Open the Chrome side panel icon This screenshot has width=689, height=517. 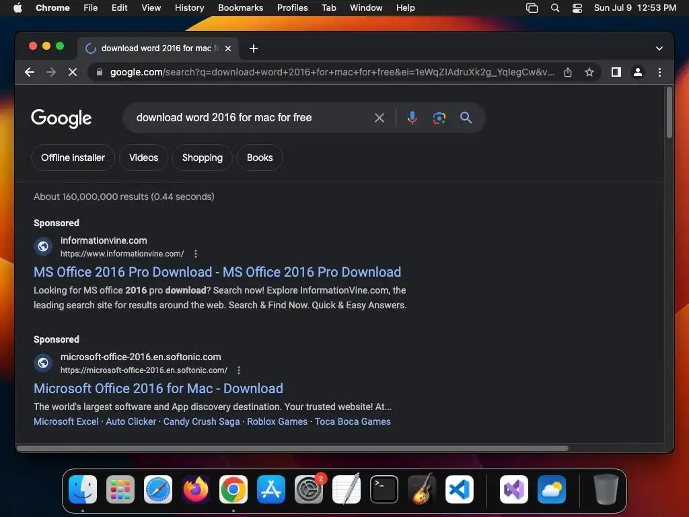point(616,72)
